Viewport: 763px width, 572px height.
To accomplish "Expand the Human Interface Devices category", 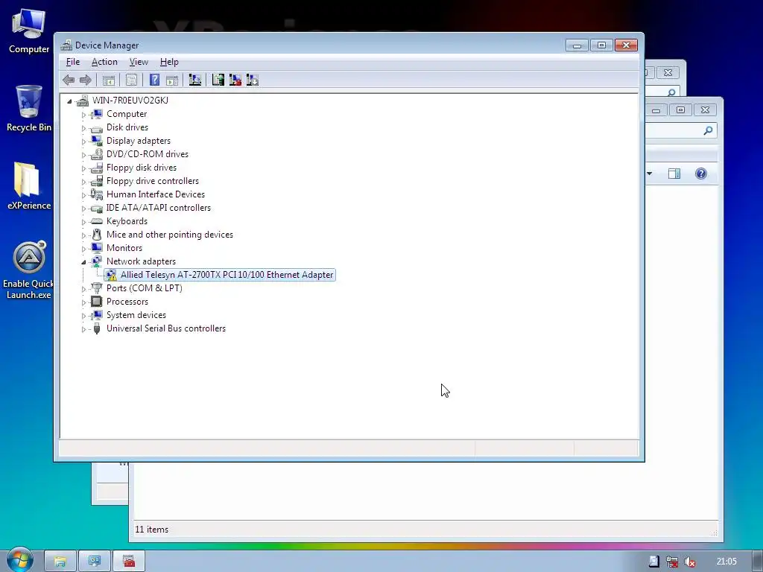I will (x=83, y=195).
